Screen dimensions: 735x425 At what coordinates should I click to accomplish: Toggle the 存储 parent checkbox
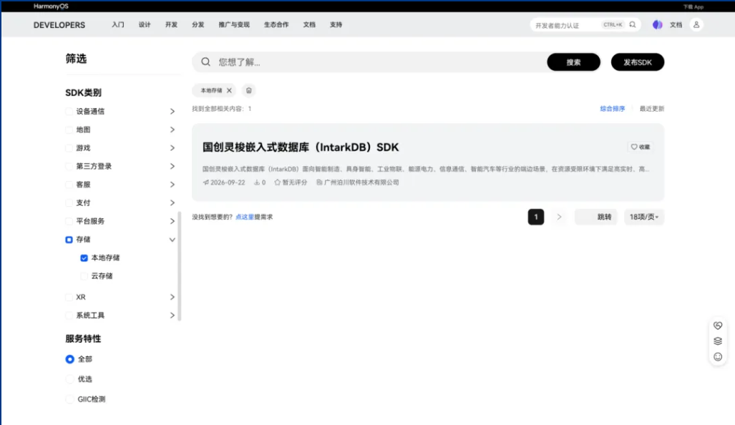69,240
